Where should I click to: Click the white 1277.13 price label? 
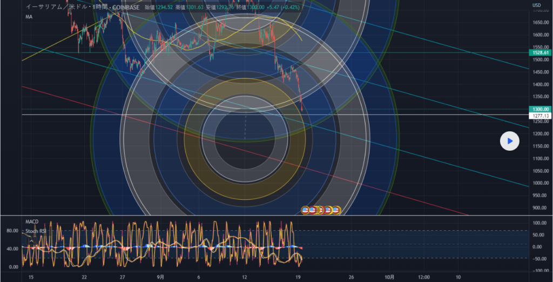tap(541, 116)
